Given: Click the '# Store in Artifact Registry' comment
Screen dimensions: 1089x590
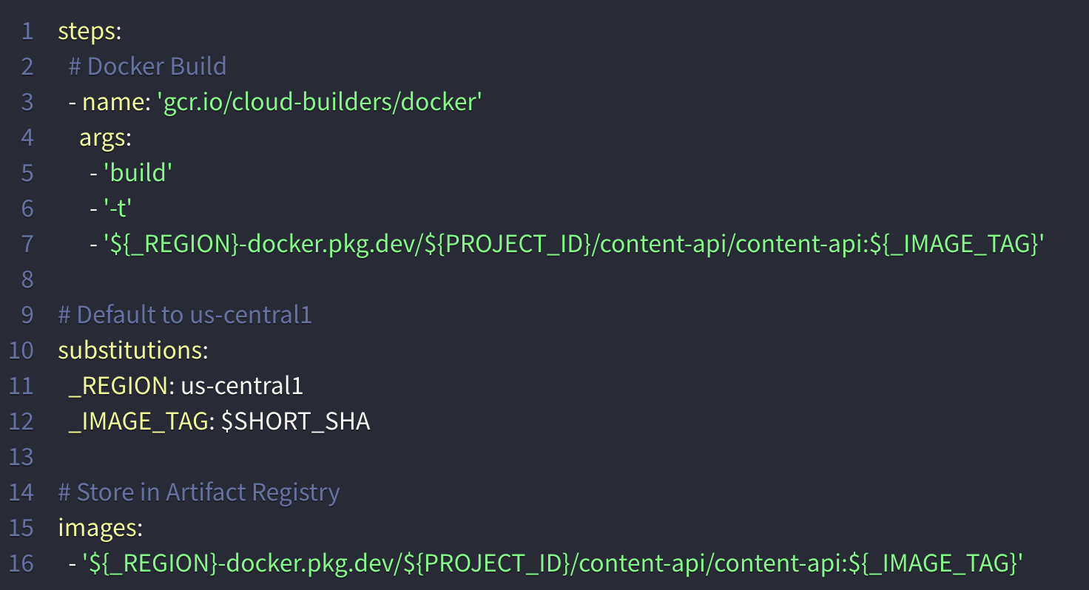Looking at the screenshot, I should [199, 492].
